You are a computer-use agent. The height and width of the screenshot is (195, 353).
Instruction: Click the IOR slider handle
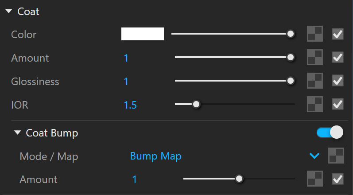tap(196, 104)
